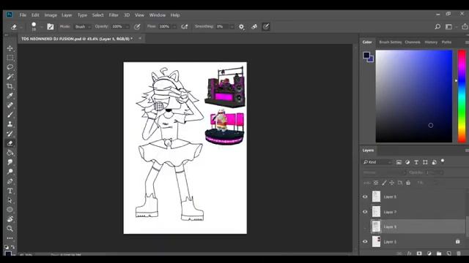
Task: Select the Ellipse shape tool
Action: pyautogui.click(x=10, y=210)
